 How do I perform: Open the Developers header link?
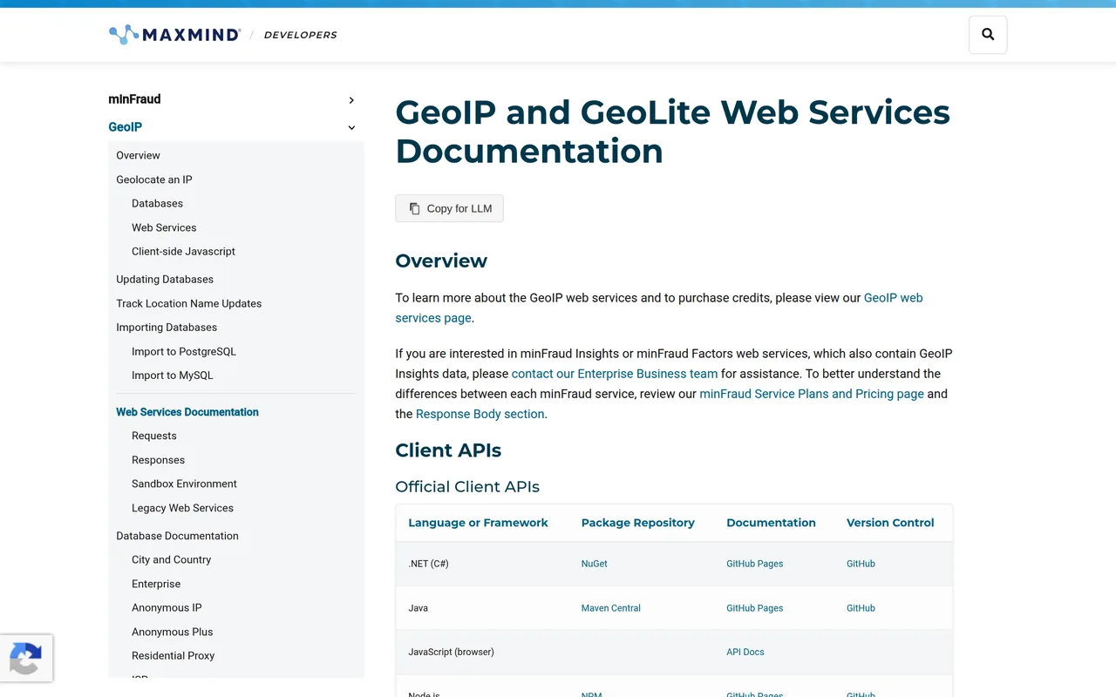pyautogui.click(x=300, y=35)
